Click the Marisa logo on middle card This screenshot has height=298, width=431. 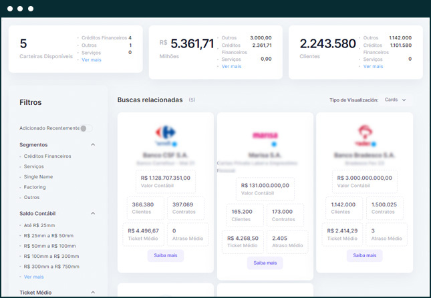click(x=265, y=135)
